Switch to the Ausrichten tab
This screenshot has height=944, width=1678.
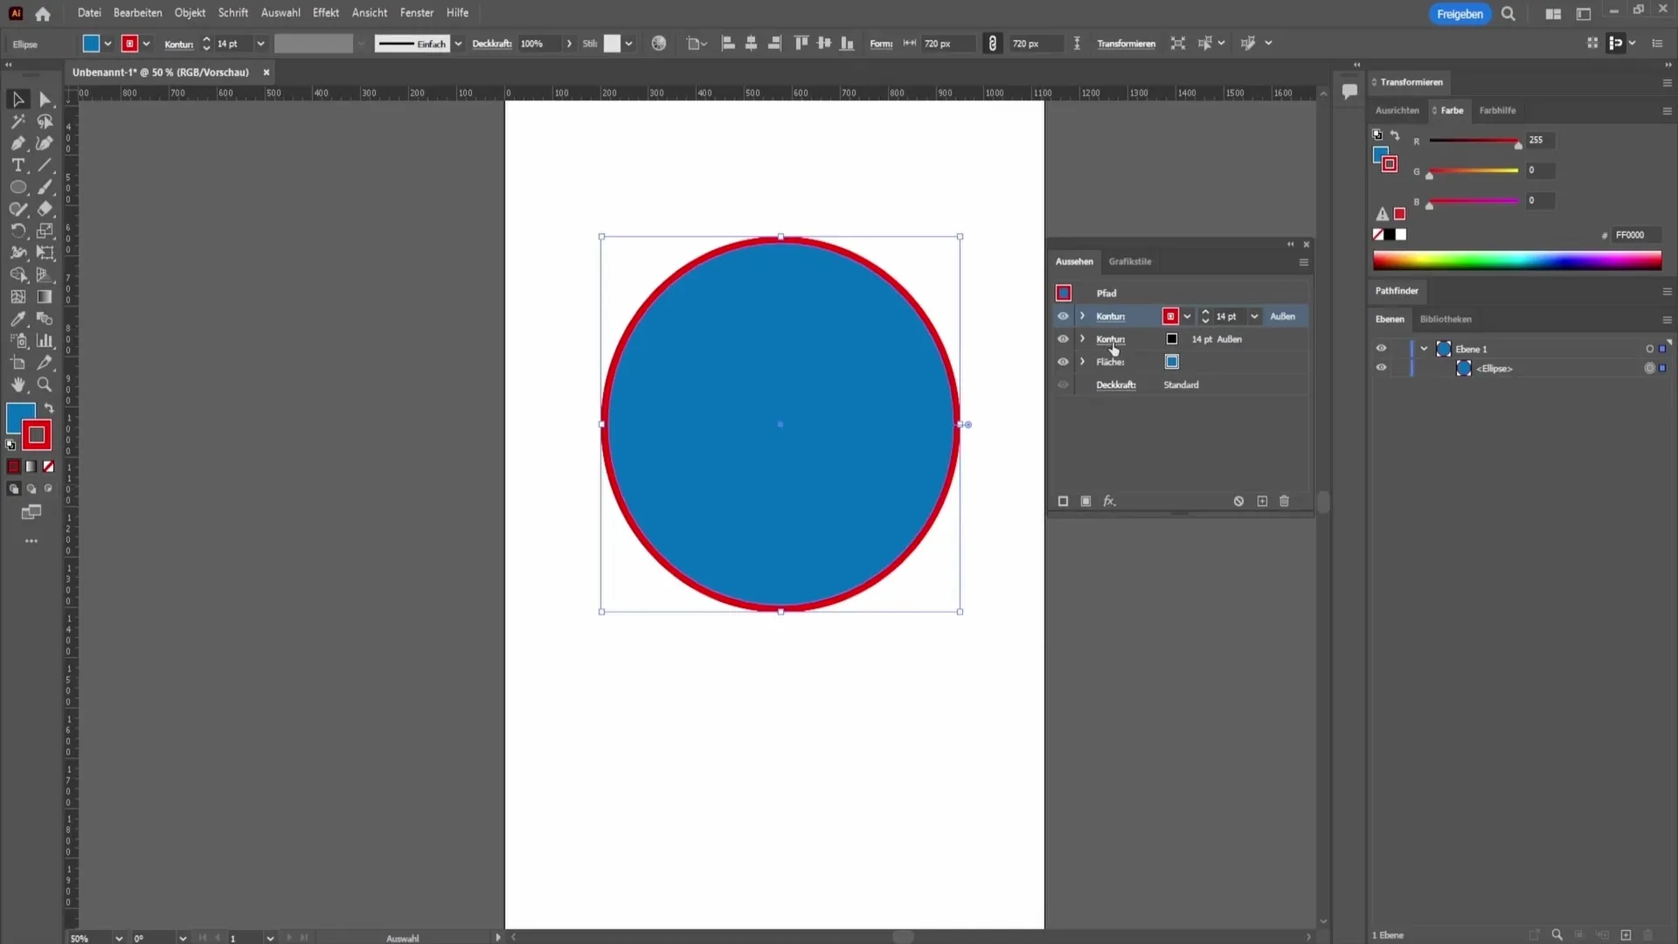[x=1397, y=110]
